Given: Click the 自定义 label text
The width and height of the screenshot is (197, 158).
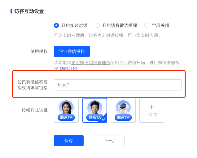Looking at the screenshot, I should tap(152, 115).
